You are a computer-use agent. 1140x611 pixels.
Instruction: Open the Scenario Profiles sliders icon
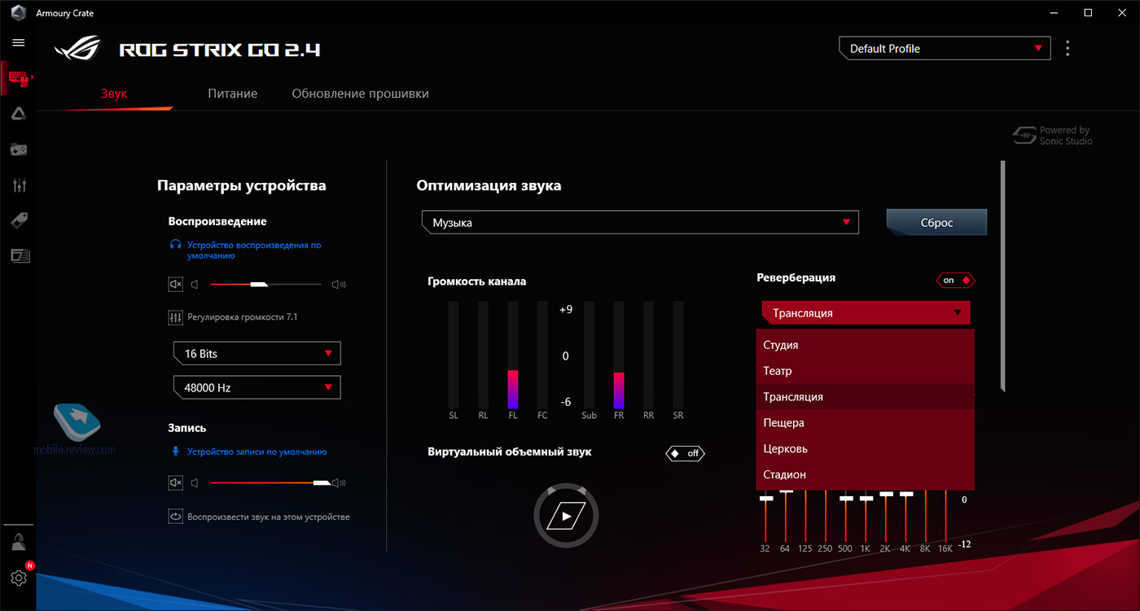18,185
